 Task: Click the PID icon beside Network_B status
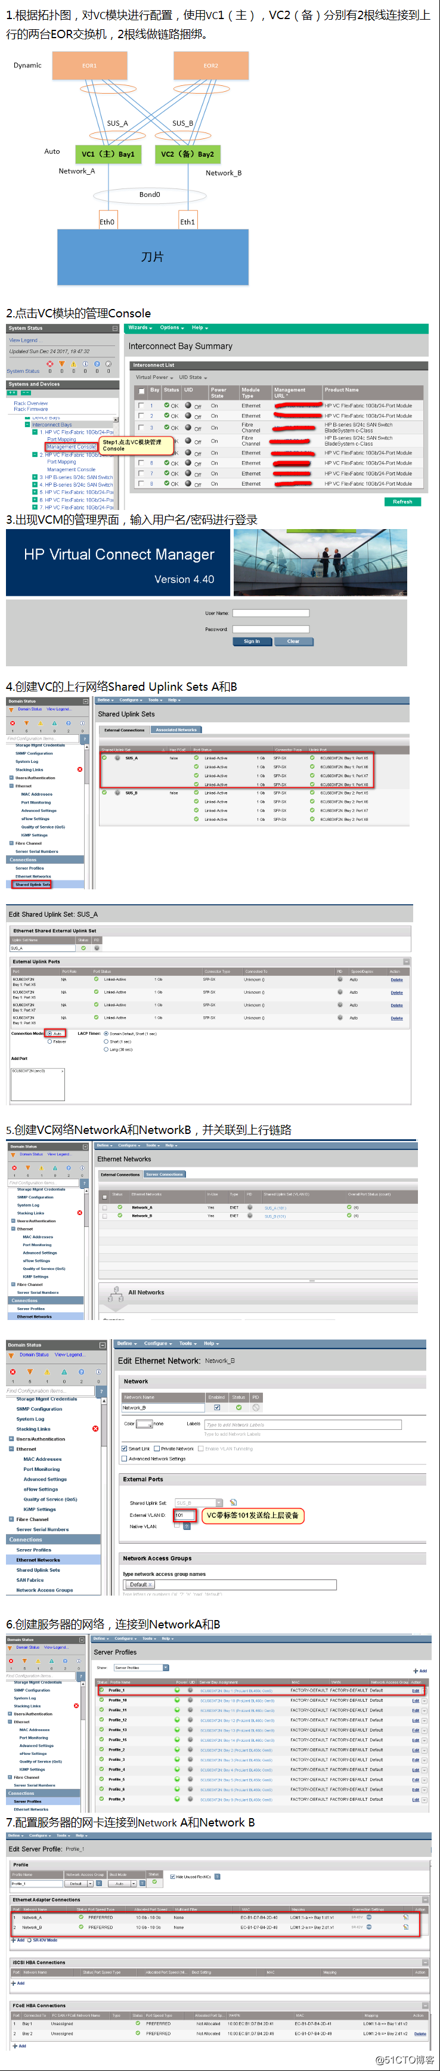point(255,1407)
